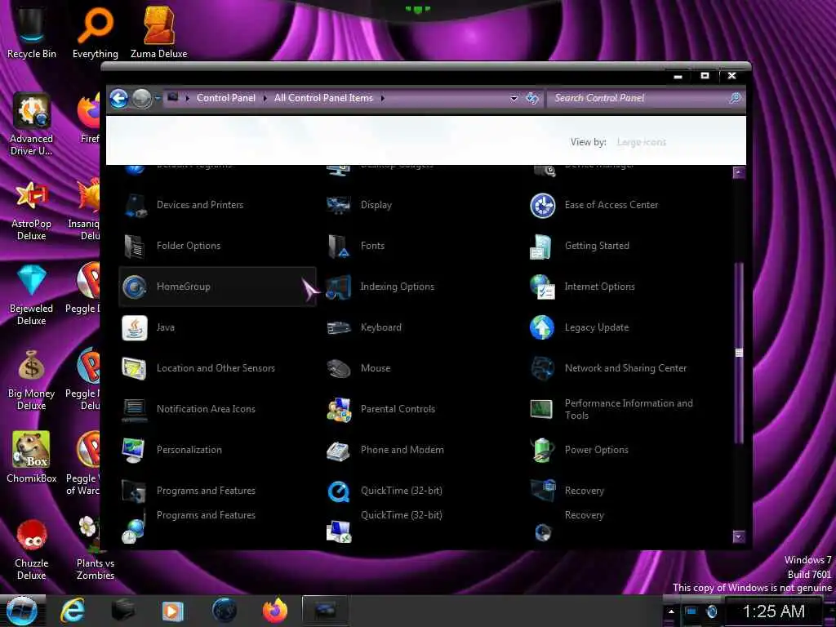Open the Personalization icon
The width and height of the screenshot is (836, 627).
[135, 450]
